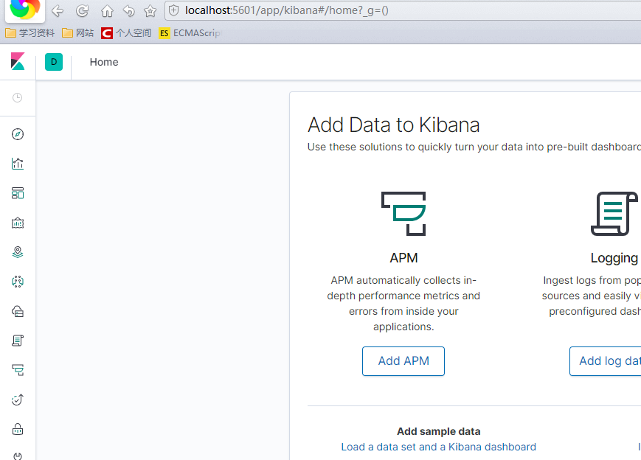Click the shield icon in address bar

coord(174,10)
